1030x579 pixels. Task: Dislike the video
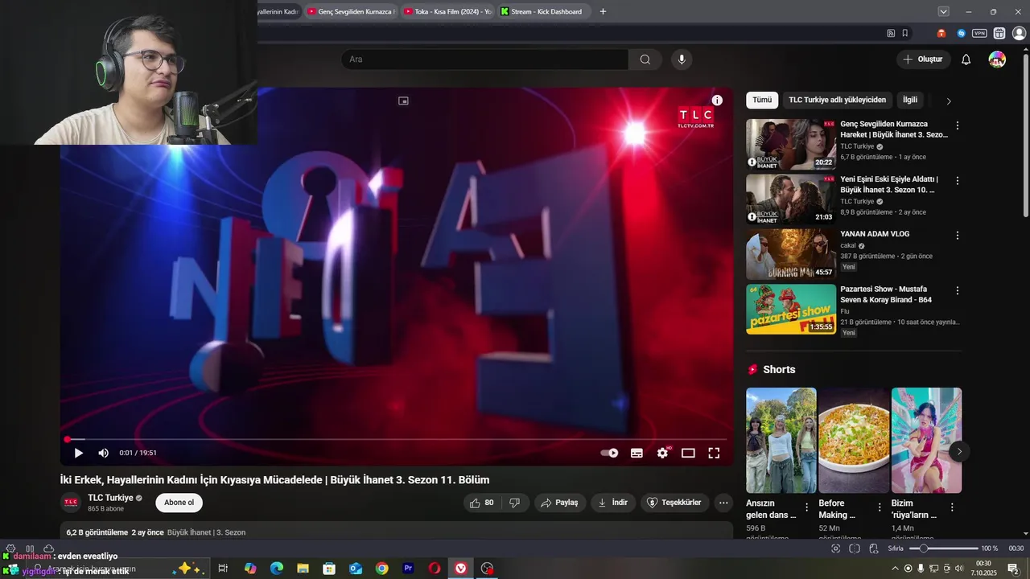pos(515,503)
